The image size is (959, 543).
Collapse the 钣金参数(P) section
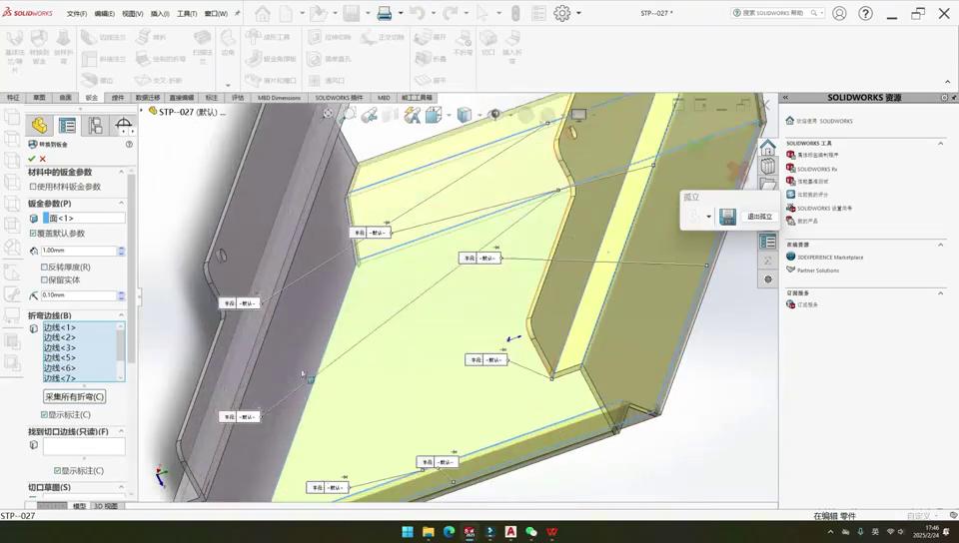(x=122, y=204)
